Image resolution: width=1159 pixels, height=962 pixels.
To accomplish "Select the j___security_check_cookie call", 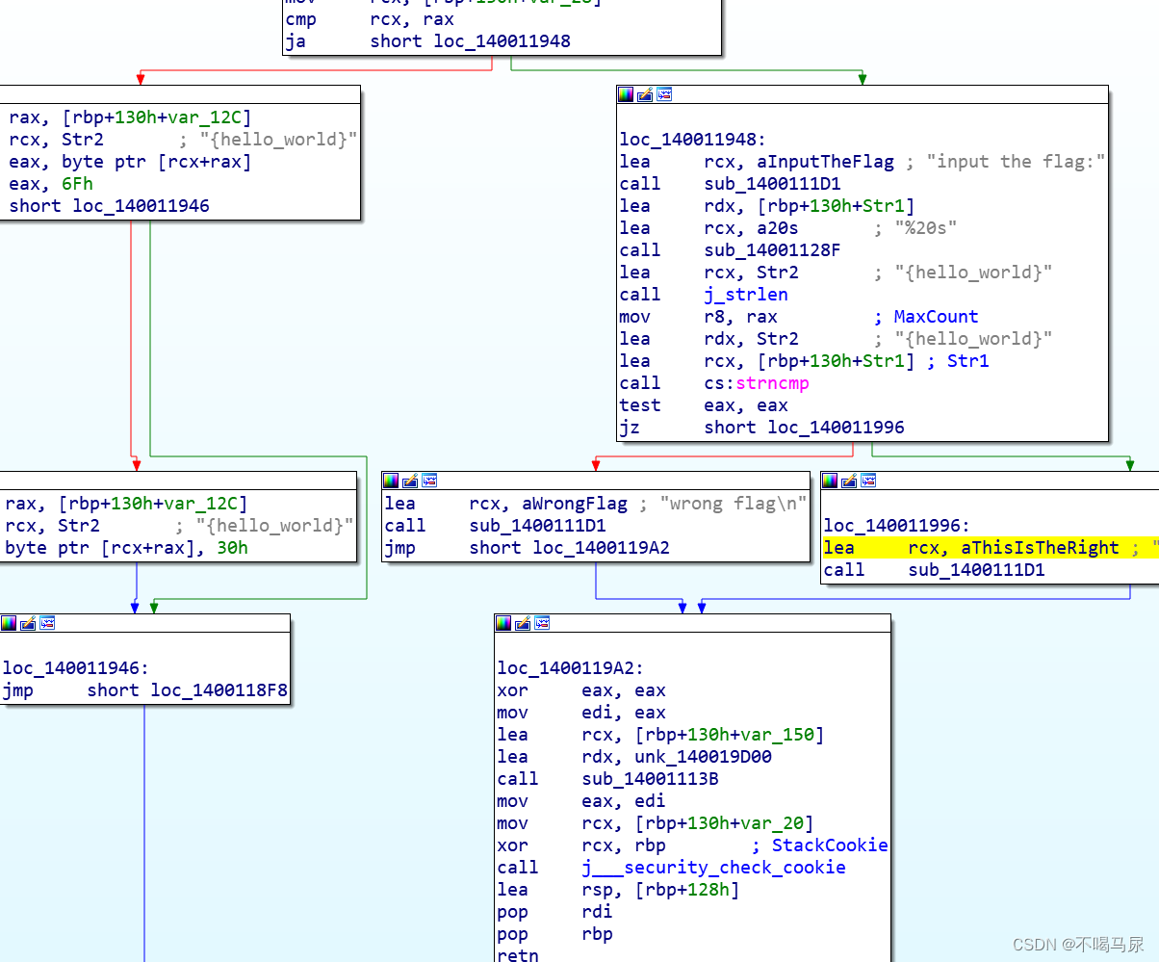I will (x=714, y=867).
